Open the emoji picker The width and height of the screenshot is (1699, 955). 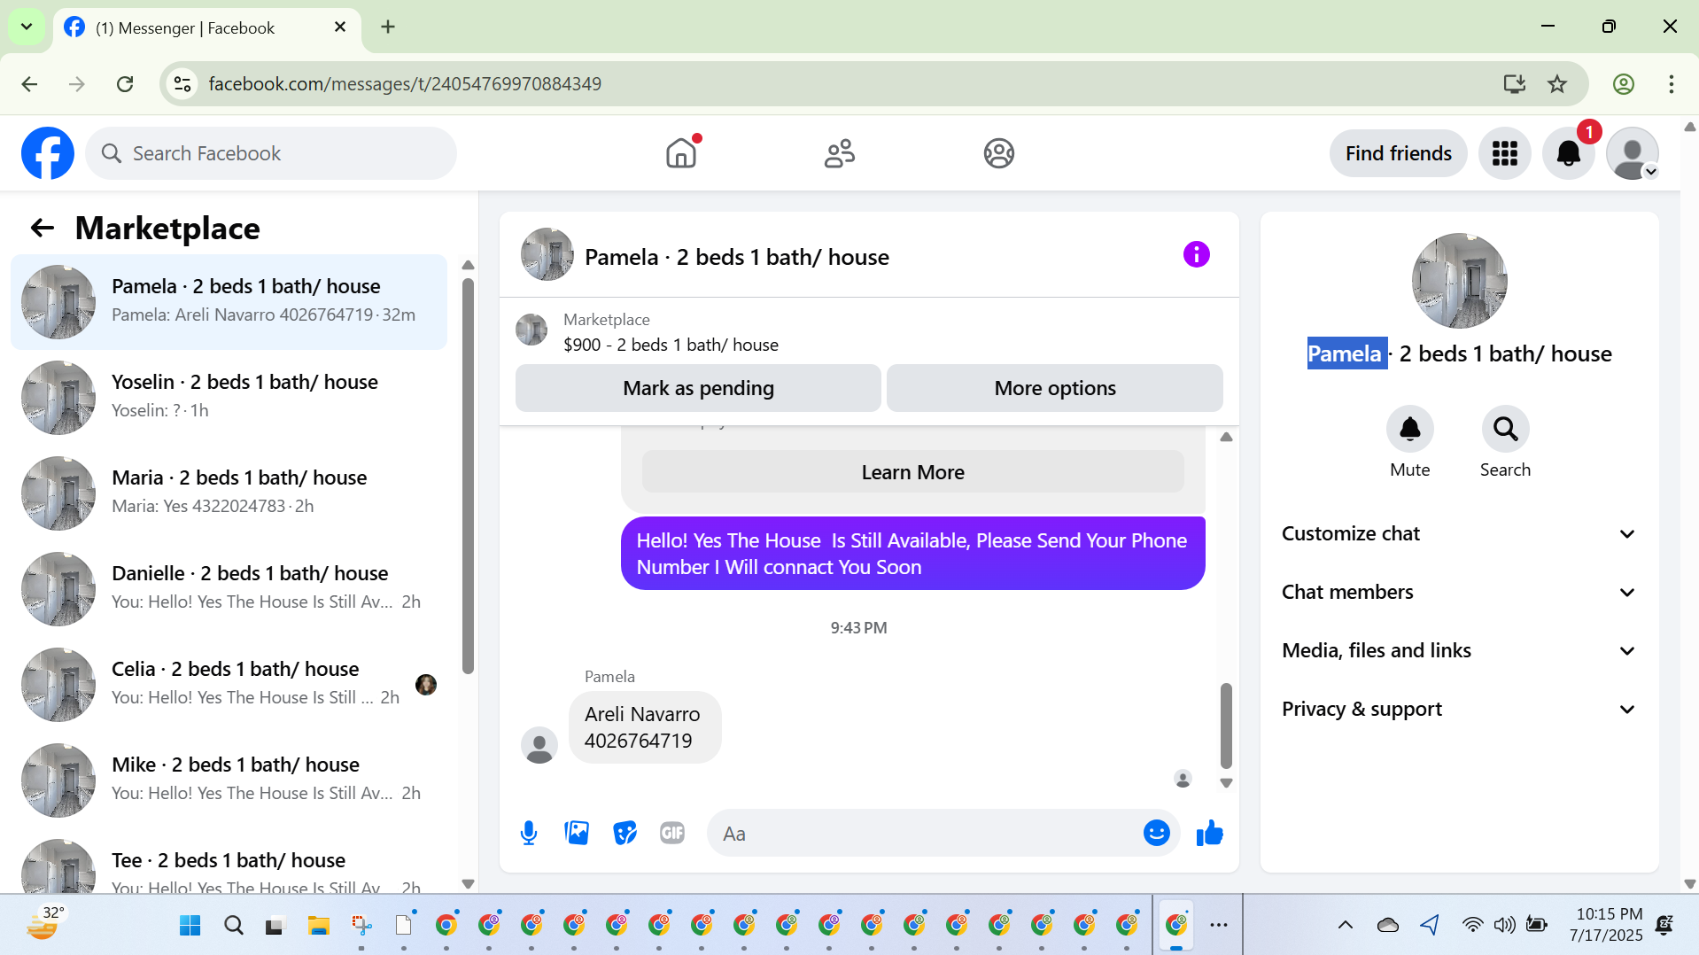pyautogui.click(x=1156, y=833)
